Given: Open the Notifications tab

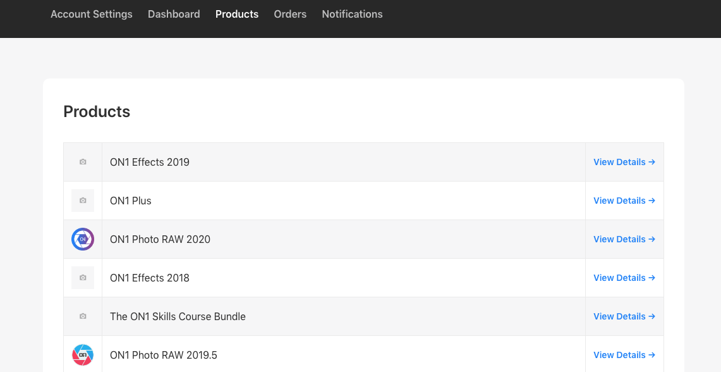Looking at the screenshot, I should tap(352, 14).
